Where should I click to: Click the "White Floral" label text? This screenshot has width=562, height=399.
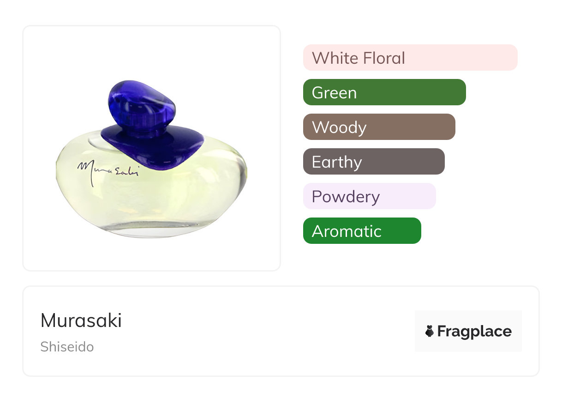pos(359,58)
